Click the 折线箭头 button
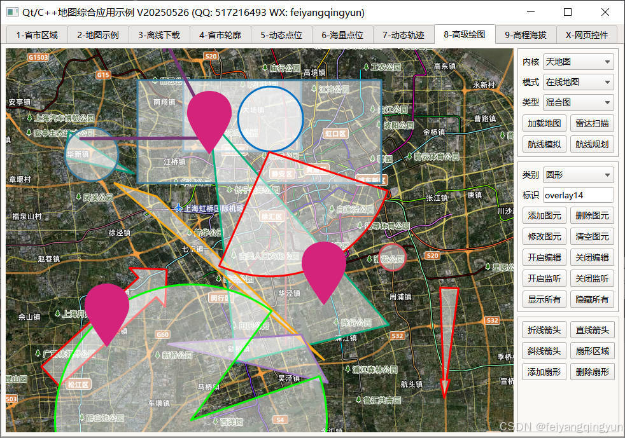The height and width of the screenshot is (438, 625). (x=544, y=330)
